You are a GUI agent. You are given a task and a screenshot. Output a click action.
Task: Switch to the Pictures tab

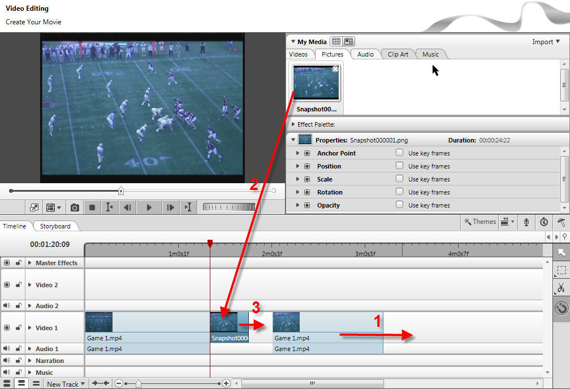point(332,54)
